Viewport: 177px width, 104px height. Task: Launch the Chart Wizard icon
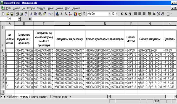pos(75,14)
